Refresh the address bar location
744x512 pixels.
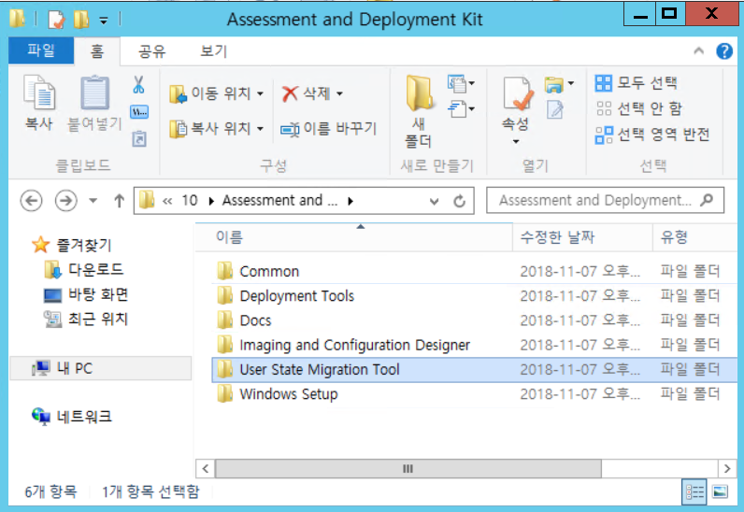459,201
